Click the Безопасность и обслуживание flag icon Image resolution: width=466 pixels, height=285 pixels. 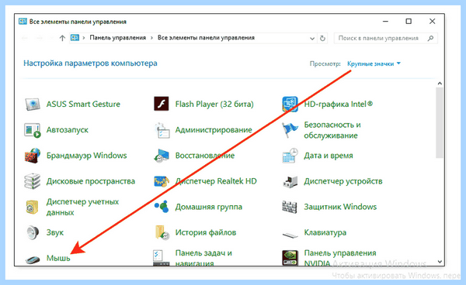[290, 130]
